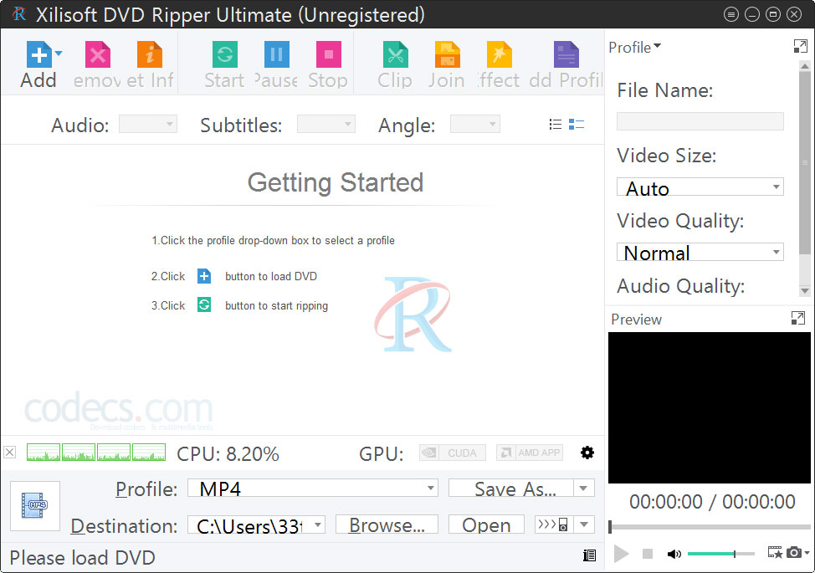Open the Profile MP4 combo box

(x=312, y=488)
